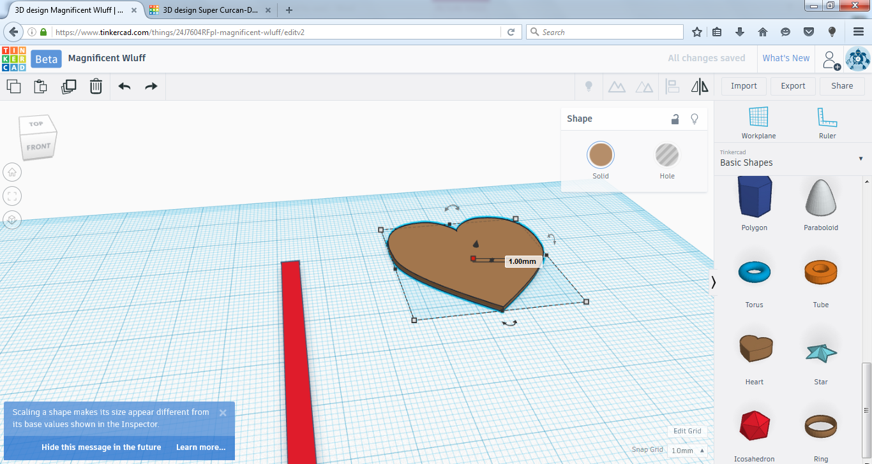Click the Export button
The height and width of the screenshot is (464, 872).
[x=793, y=86]
